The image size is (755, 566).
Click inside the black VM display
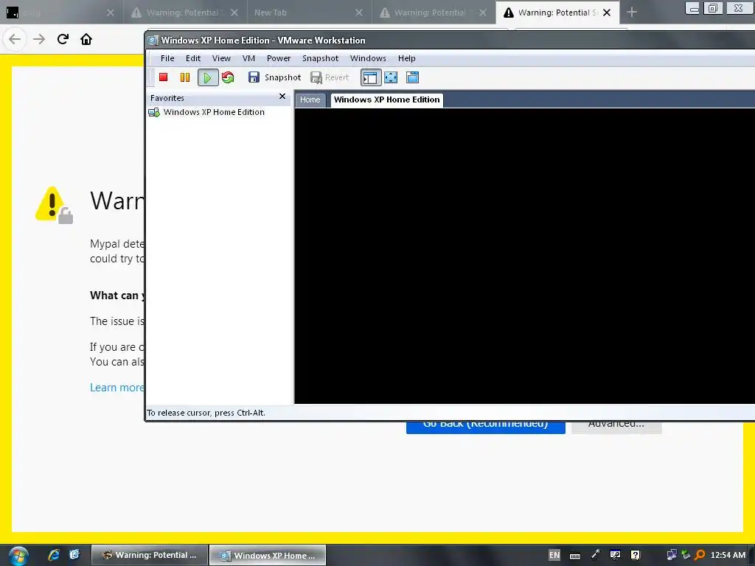(x=524, y=256)
